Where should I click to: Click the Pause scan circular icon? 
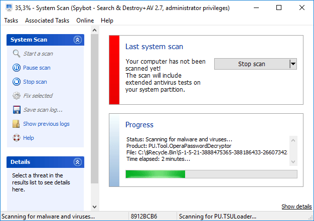(17, 68)
